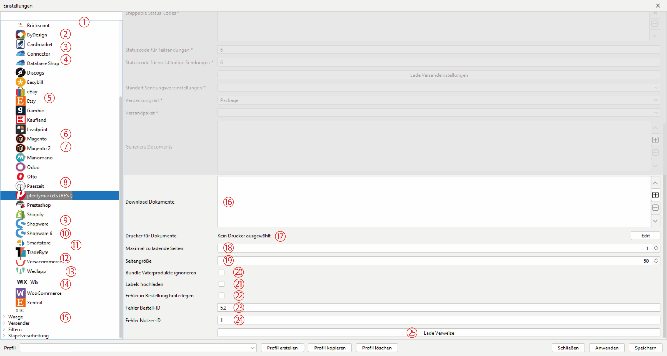Click the Shopware 6 icon
Viewport: 667px width, 356px height.
(20, 233)
